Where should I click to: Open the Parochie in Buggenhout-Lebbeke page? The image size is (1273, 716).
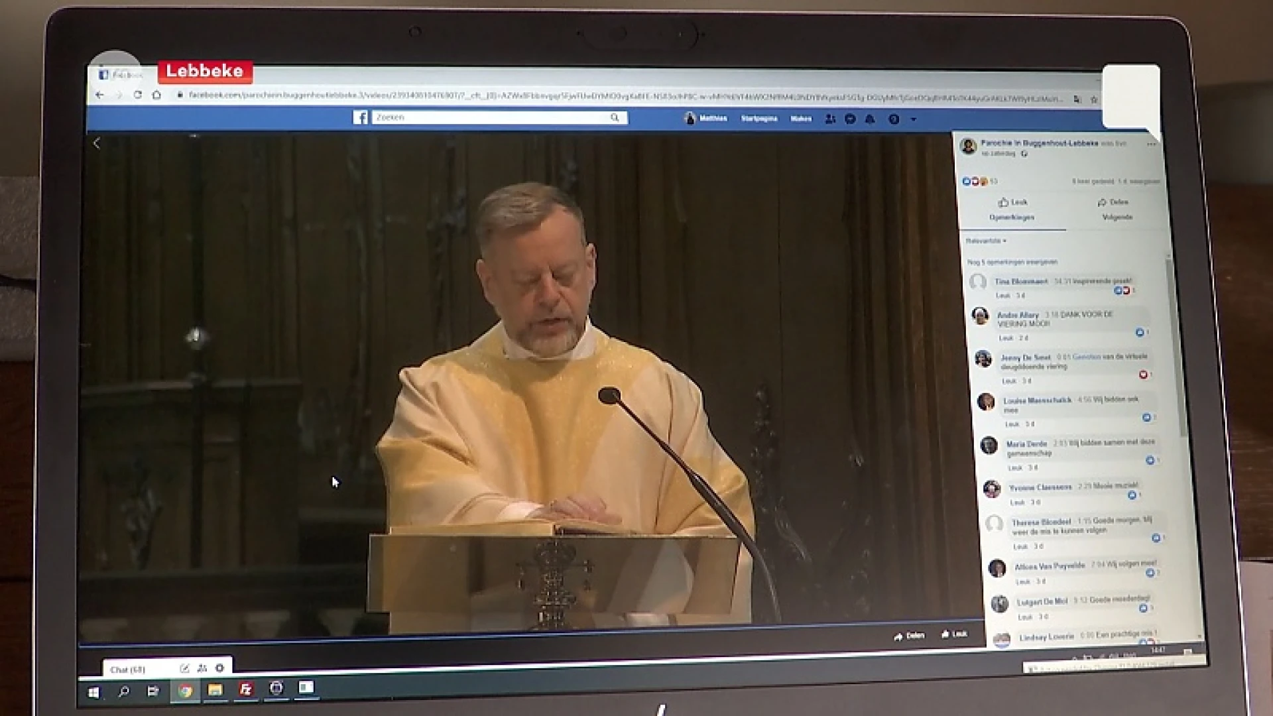(x=1039, y=143)
